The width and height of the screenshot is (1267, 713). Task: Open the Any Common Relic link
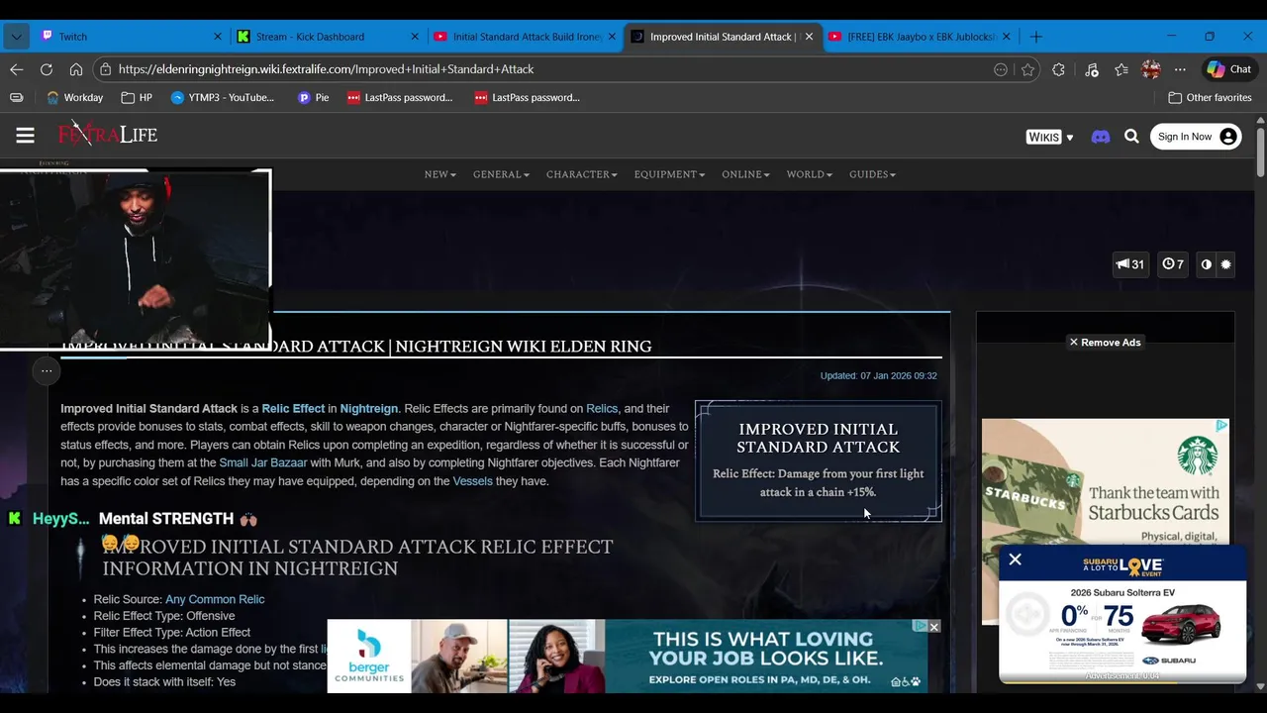[215, 599]
